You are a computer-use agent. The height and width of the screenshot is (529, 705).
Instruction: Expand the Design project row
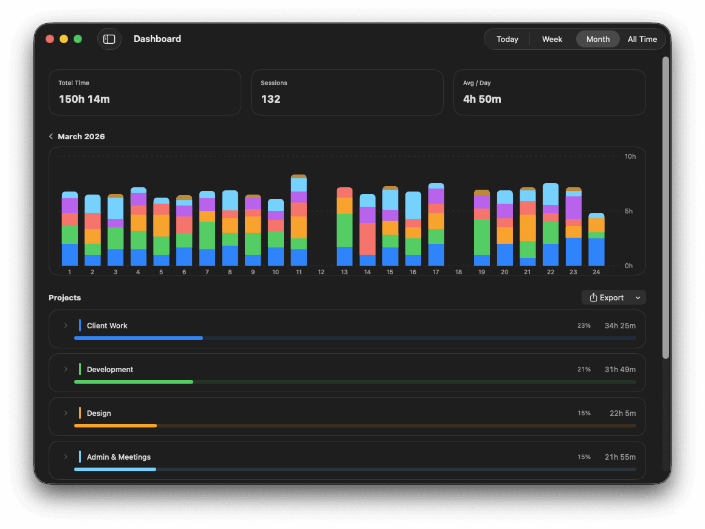[x=66, y=413]
